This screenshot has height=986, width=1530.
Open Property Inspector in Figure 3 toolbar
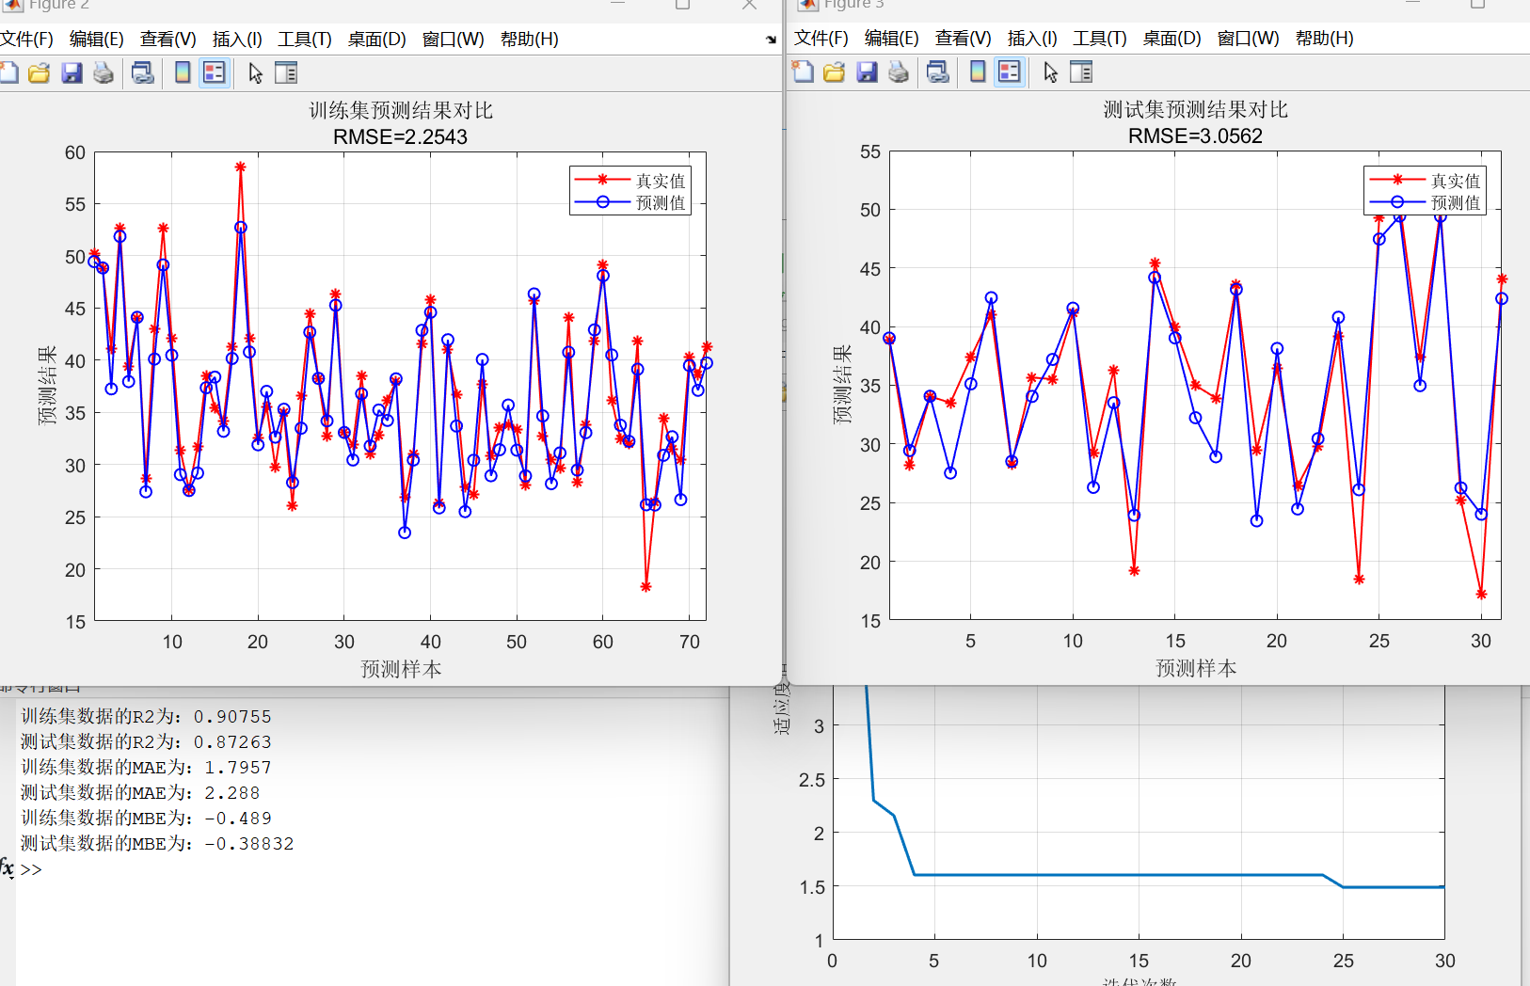1081,72
